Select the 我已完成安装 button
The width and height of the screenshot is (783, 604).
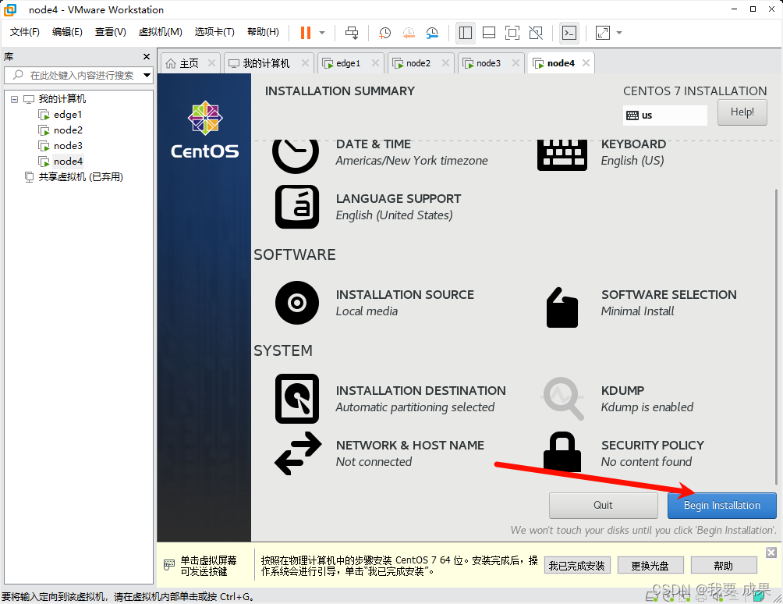point(577,564)
